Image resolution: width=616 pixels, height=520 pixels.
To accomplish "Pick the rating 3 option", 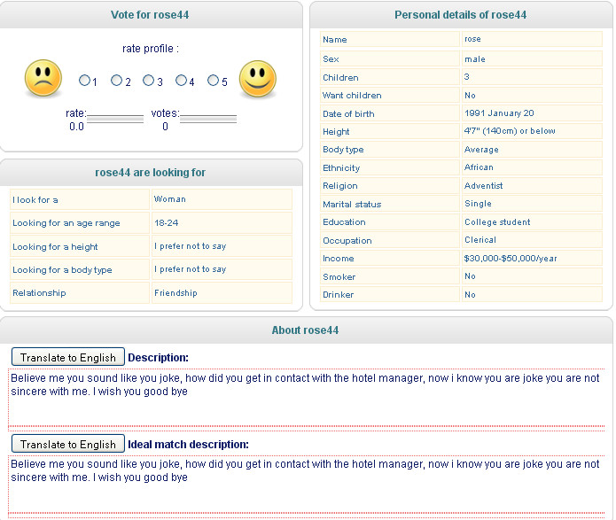I will click(x=149, y=81).
